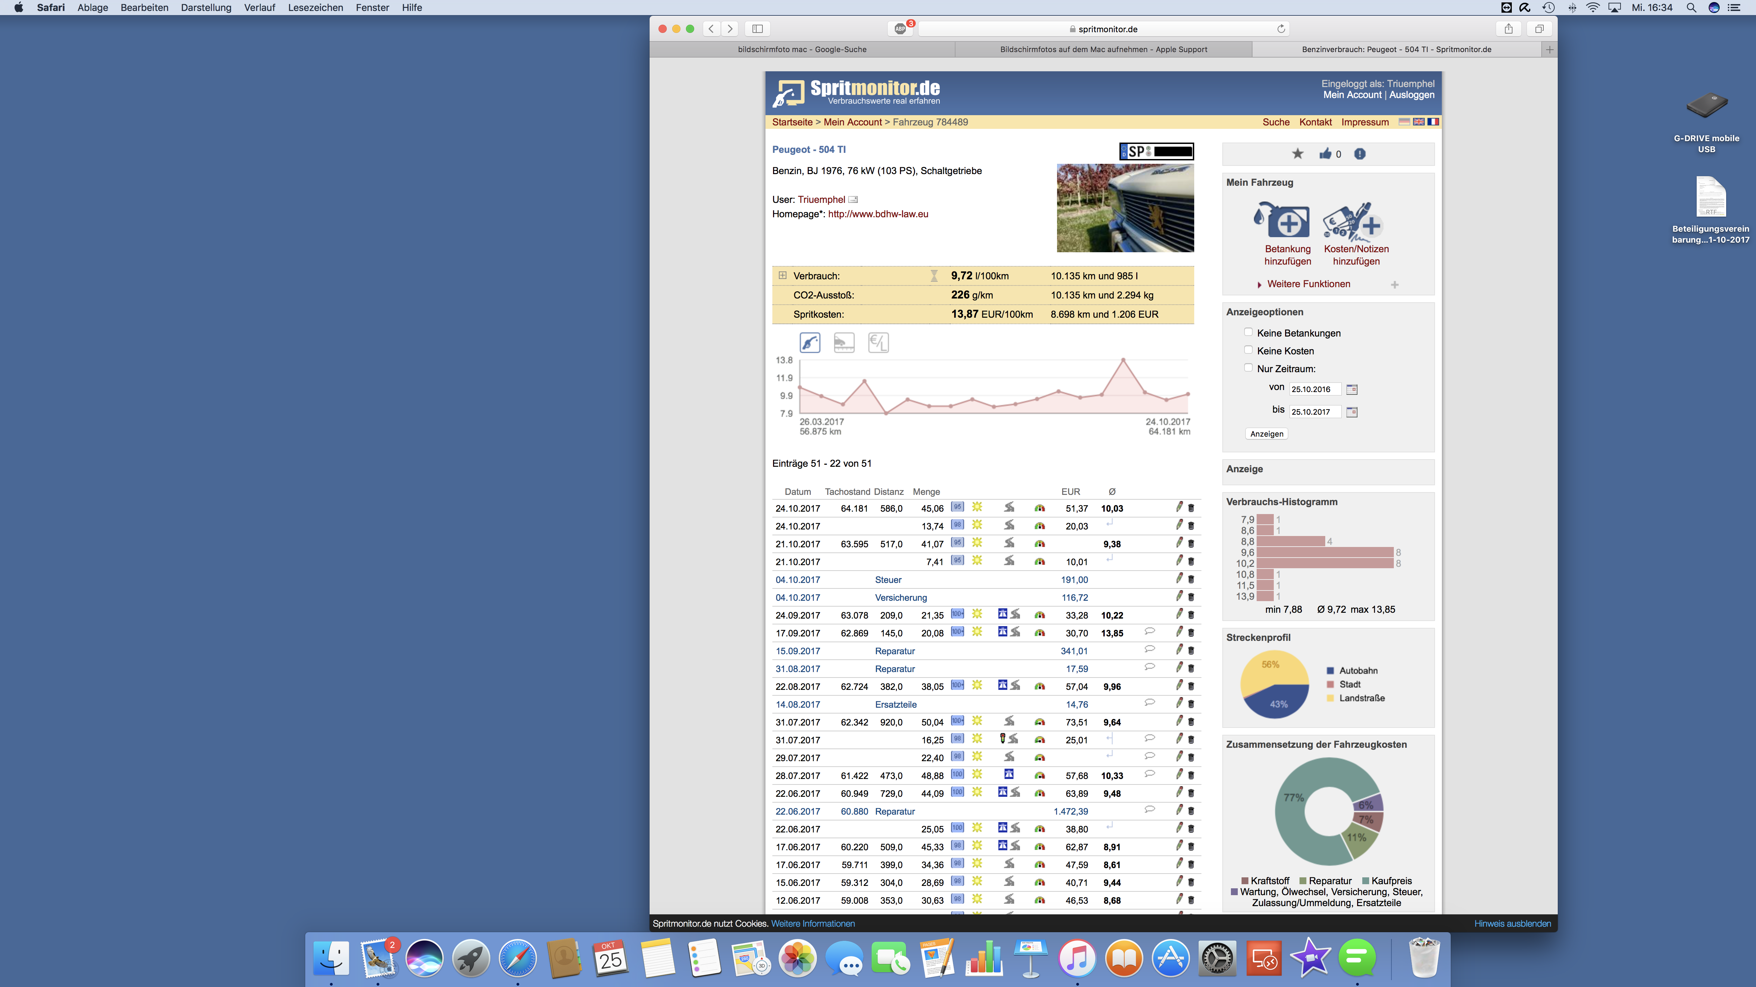The image size is (1756, 987).
Task: Select the fuel consumption chart icon
Action: point(810,343)
